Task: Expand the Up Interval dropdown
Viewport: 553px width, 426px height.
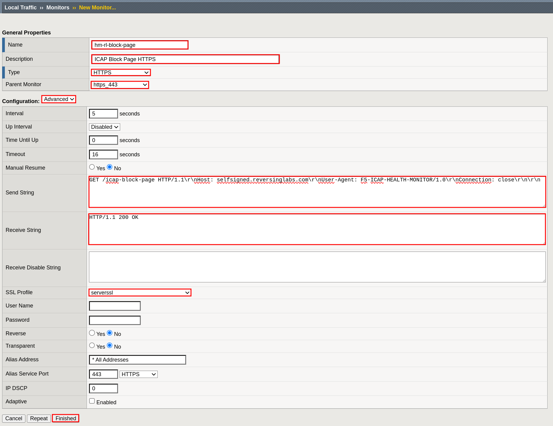Action: [104, 127]
